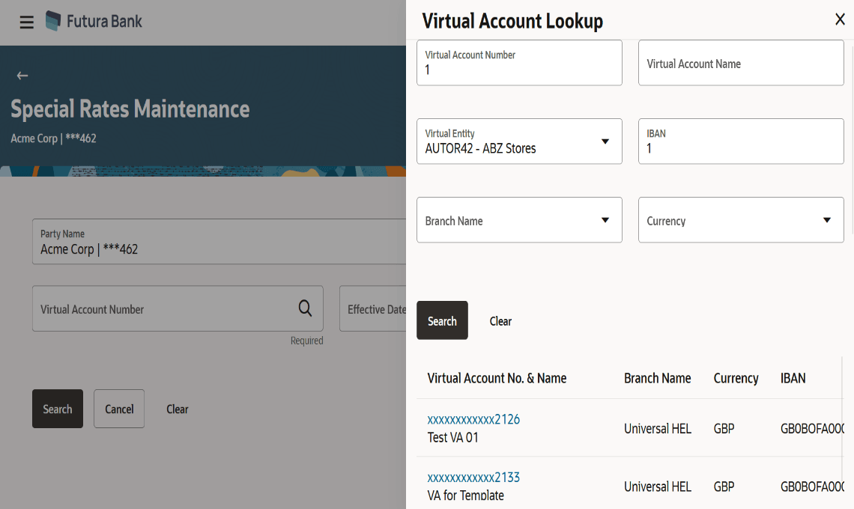This screenshot has width=854, height=509.
Task: Close the Virtual Account Lookup panel
Action: [840, 20]
